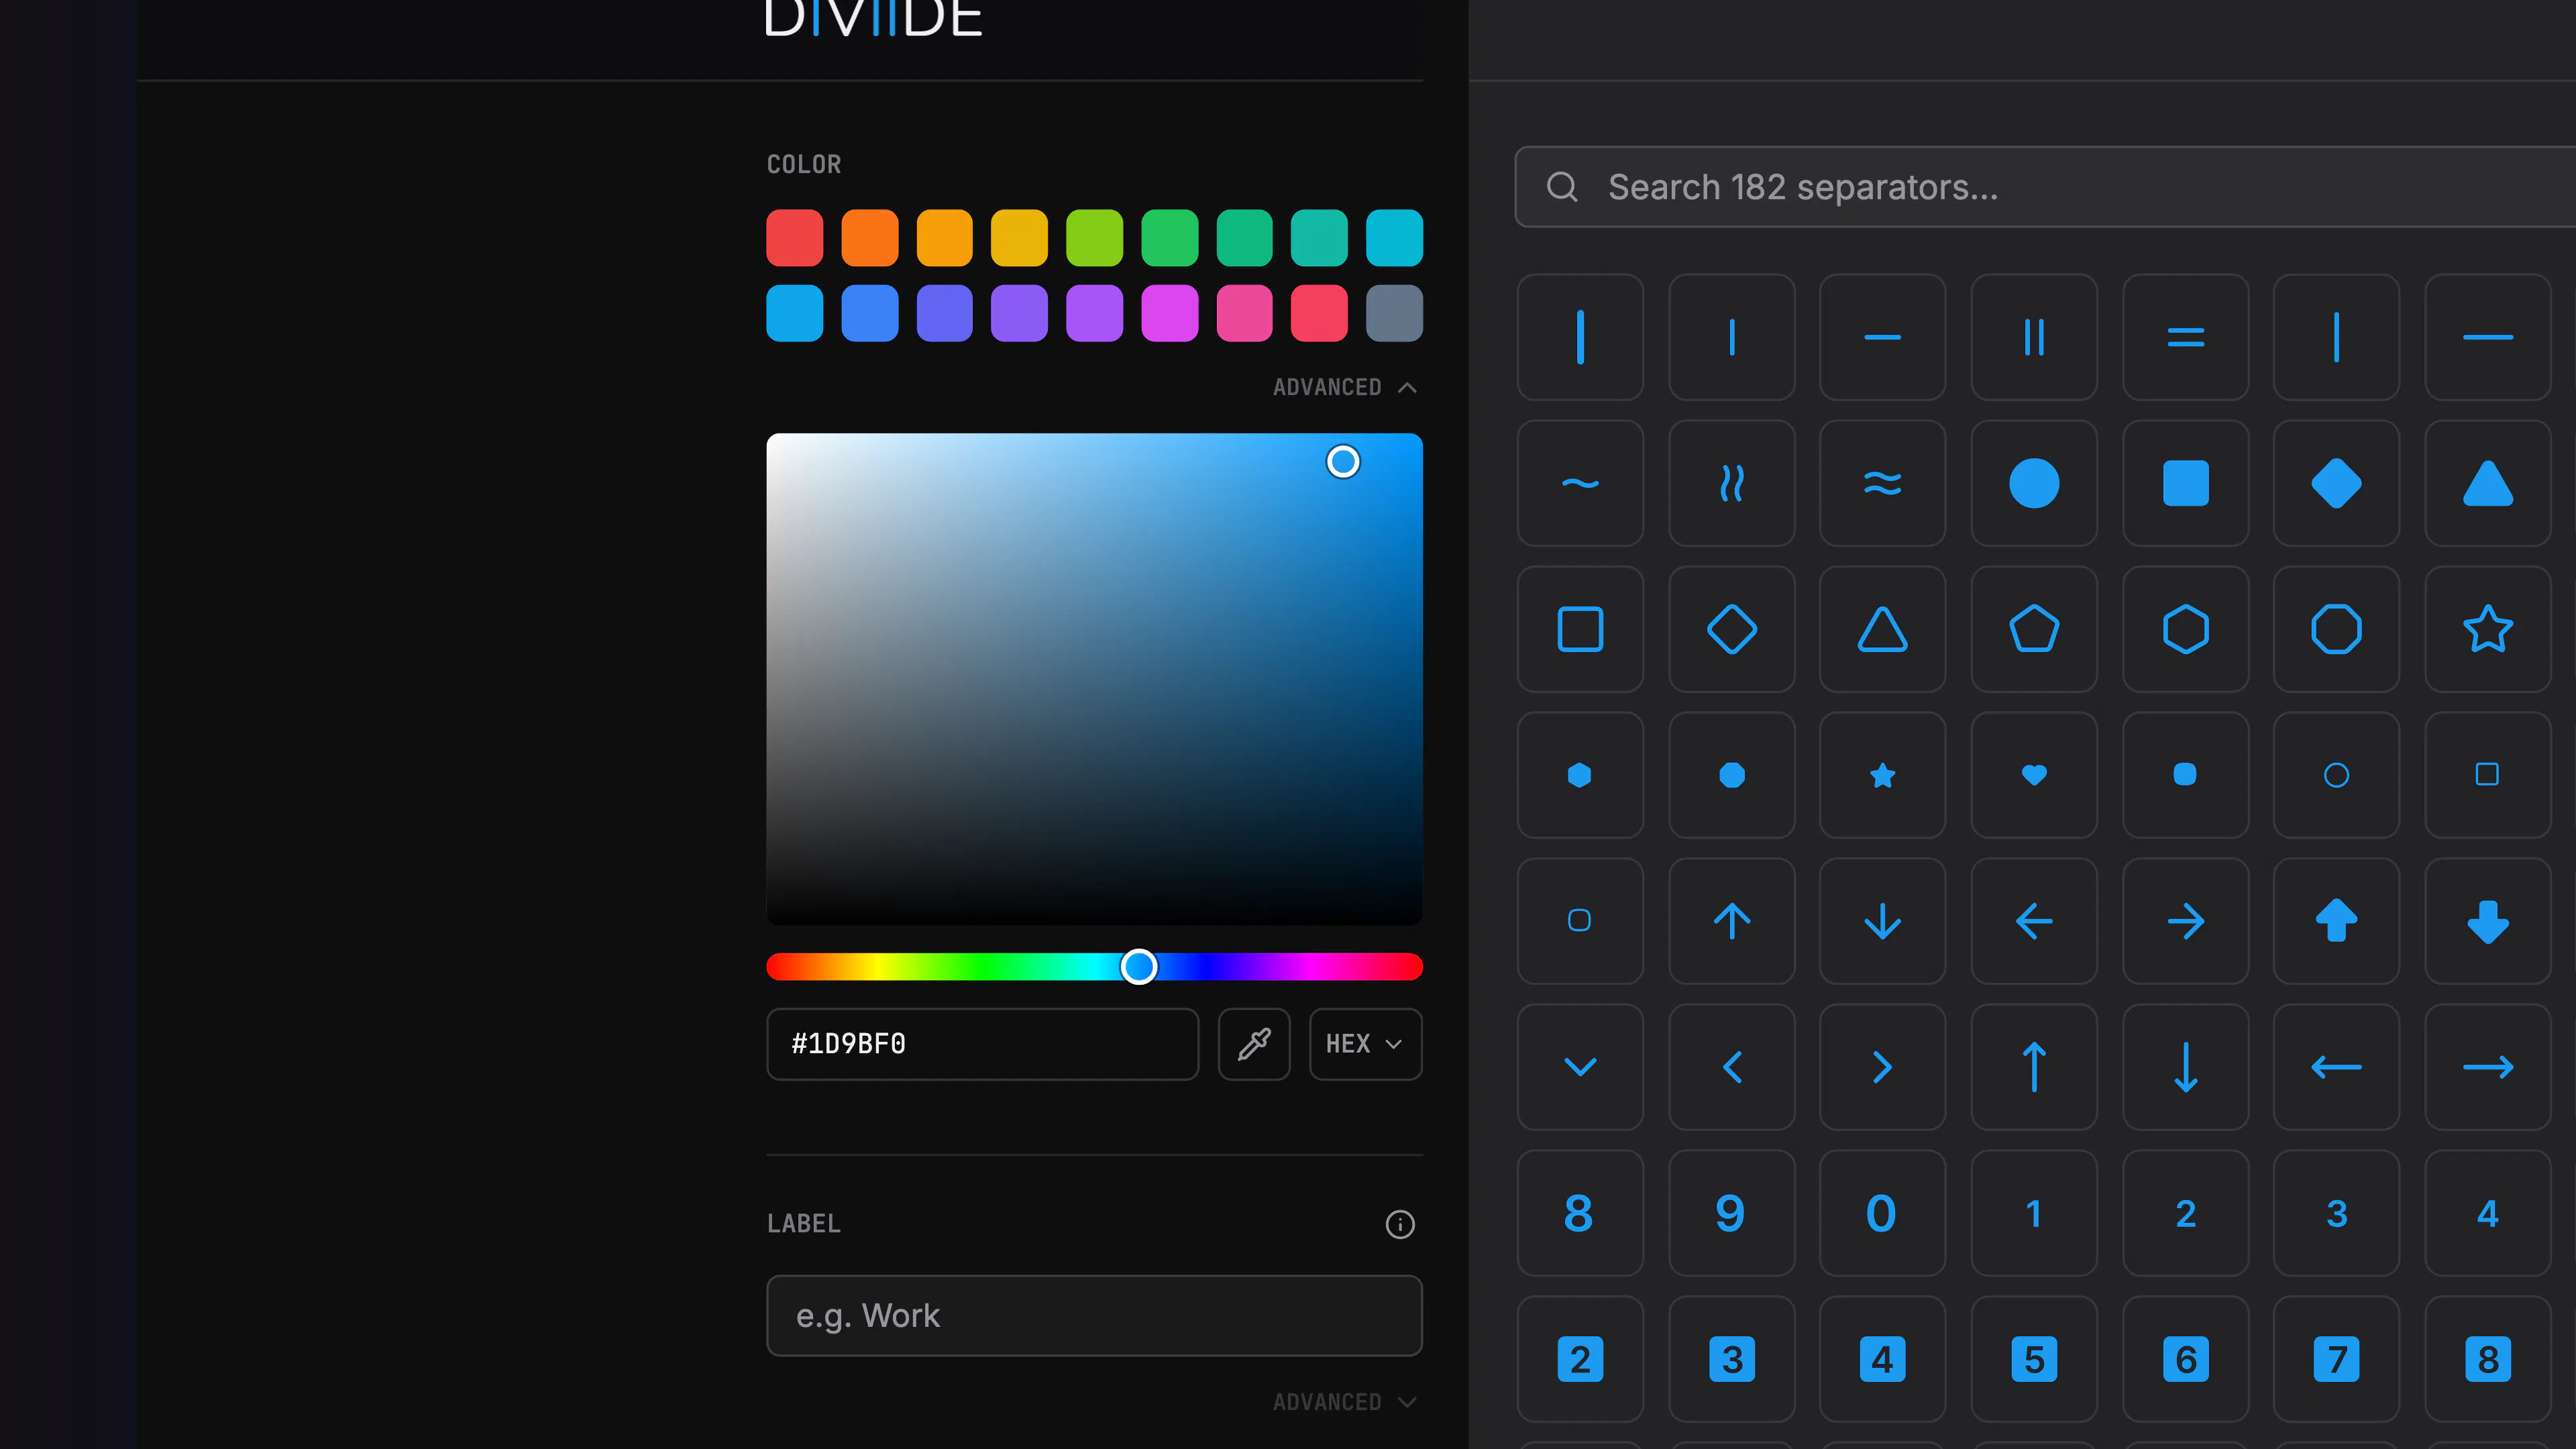Focus the Label text field

[x=1094, y=1316]
